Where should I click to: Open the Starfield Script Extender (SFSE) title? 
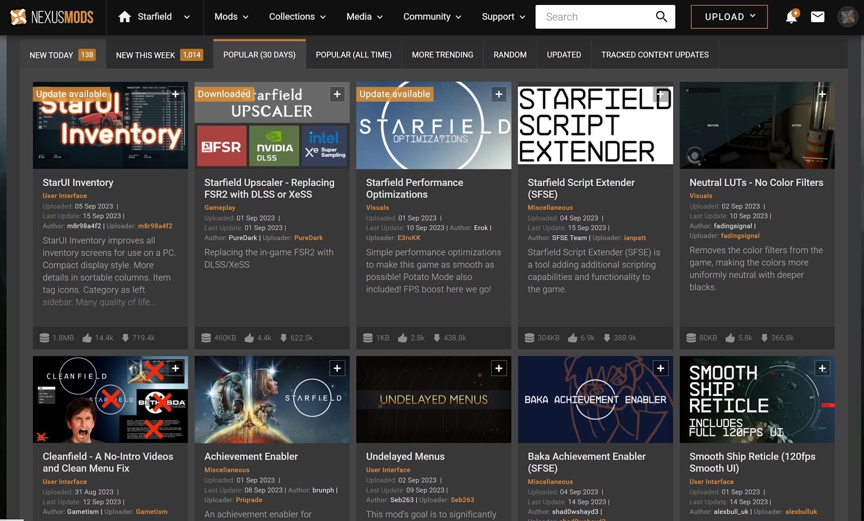click(581, 188)
